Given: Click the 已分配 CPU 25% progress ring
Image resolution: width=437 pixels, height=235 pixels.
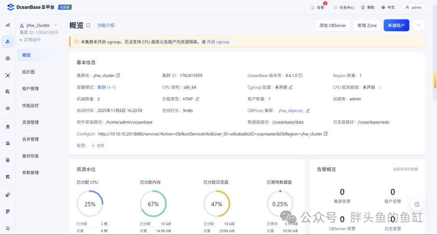Looking at the screenshot, I should 90,204.
